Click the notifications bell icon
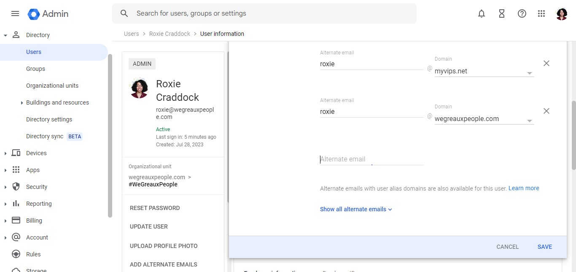 [x=482, y=13]
